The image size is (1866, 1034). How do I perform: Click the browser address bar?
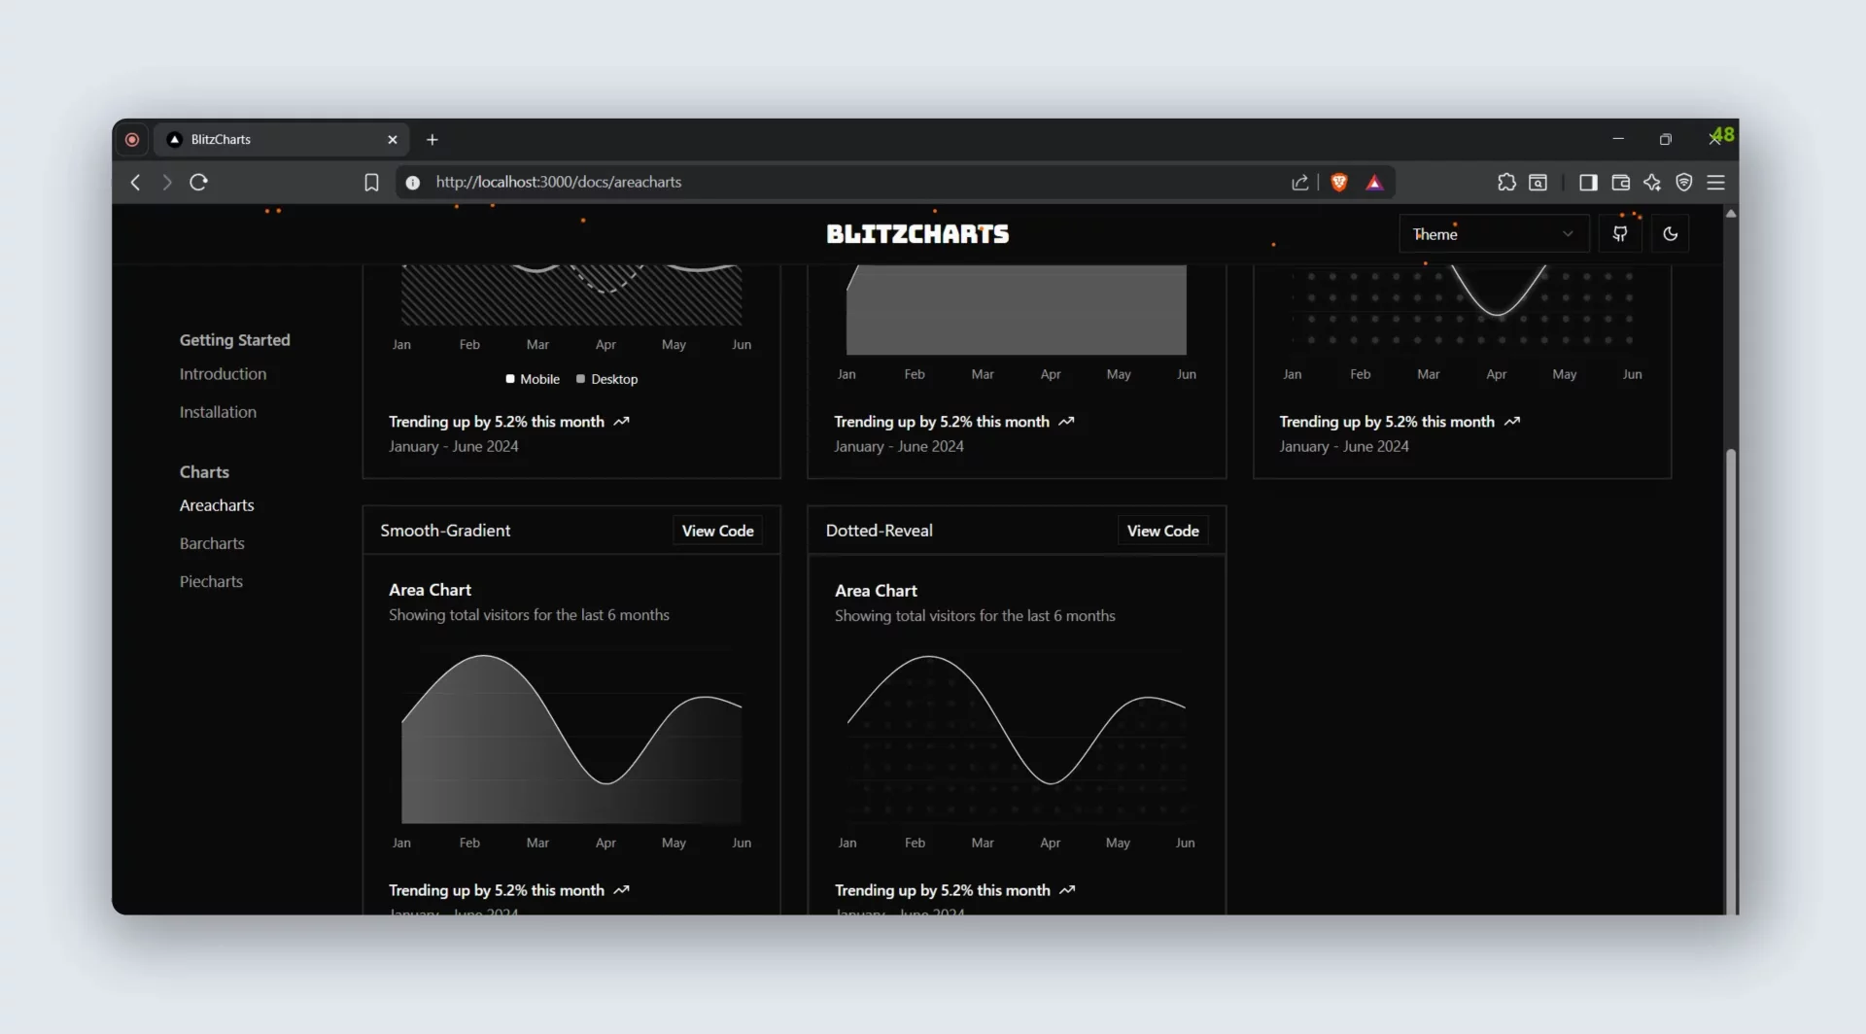click(680, 182)
